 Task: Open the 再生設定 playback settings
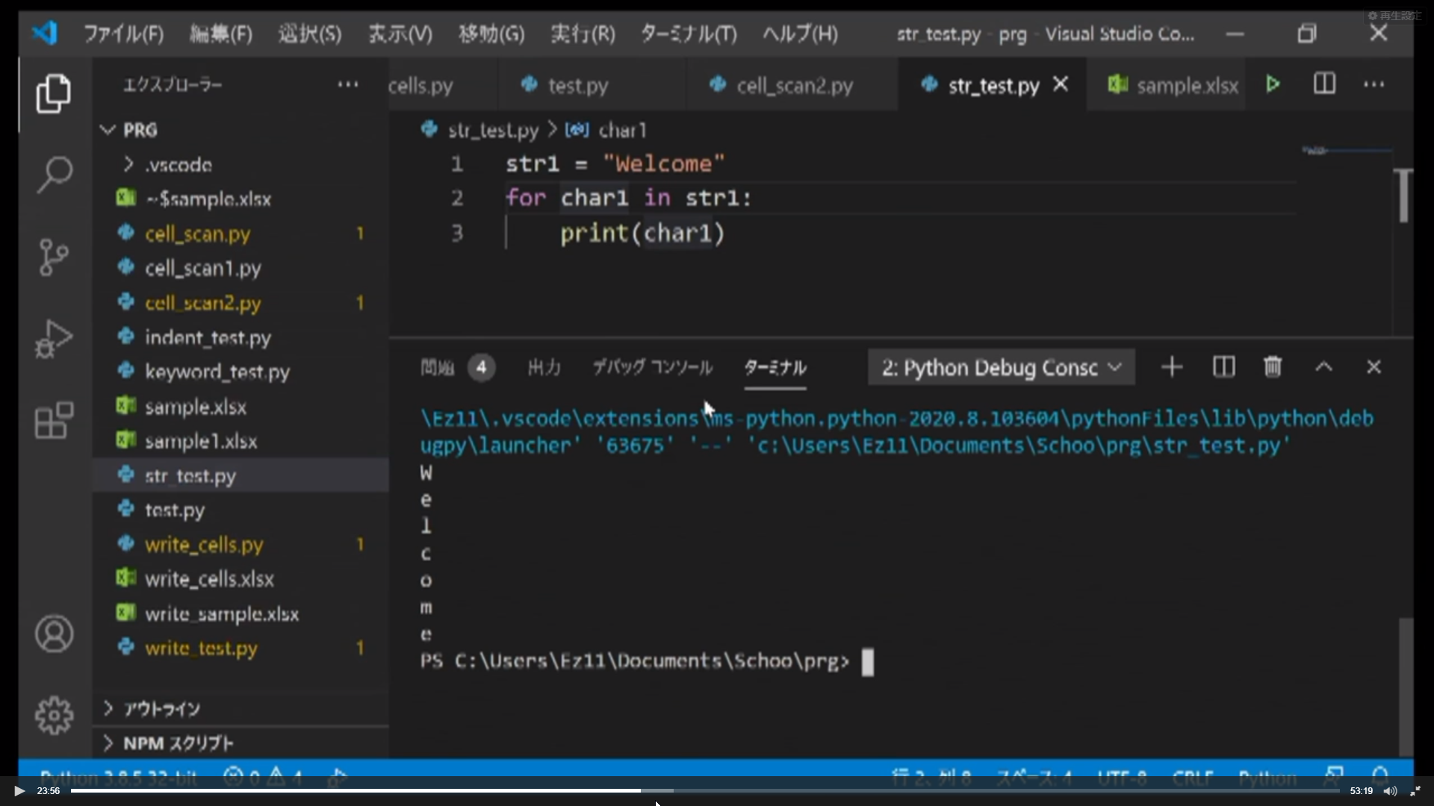pos(1394,16)
